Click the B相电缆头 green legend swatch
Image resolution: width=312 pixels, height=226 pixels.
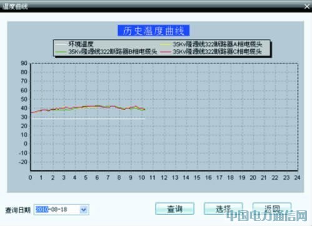click(61, 52)
